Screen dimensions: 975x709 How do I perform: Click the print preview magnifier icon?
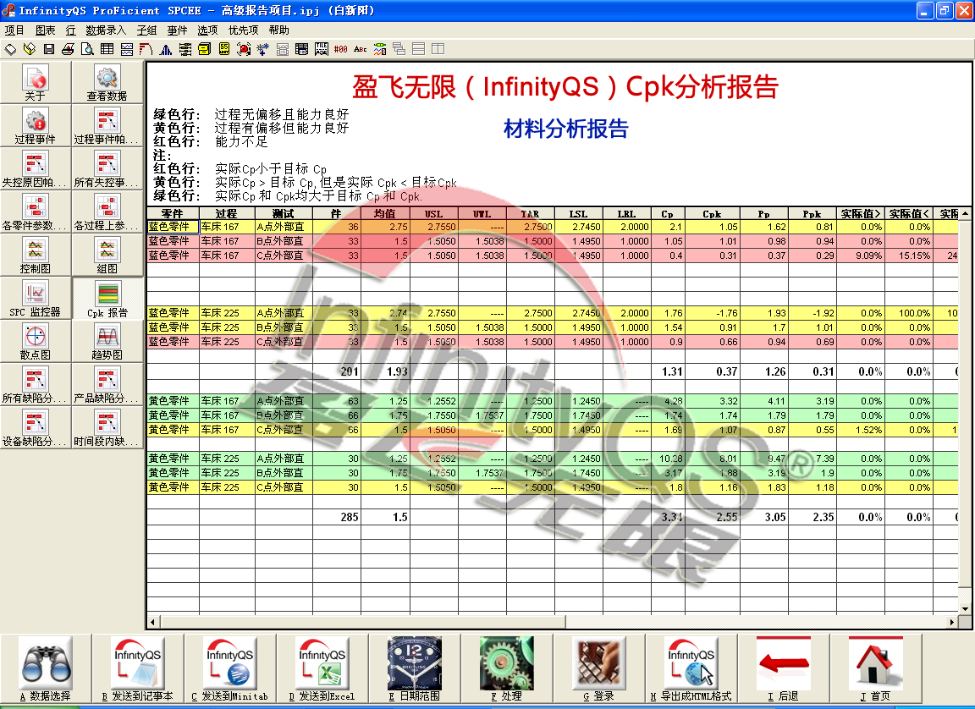click(x=88, y=49)
